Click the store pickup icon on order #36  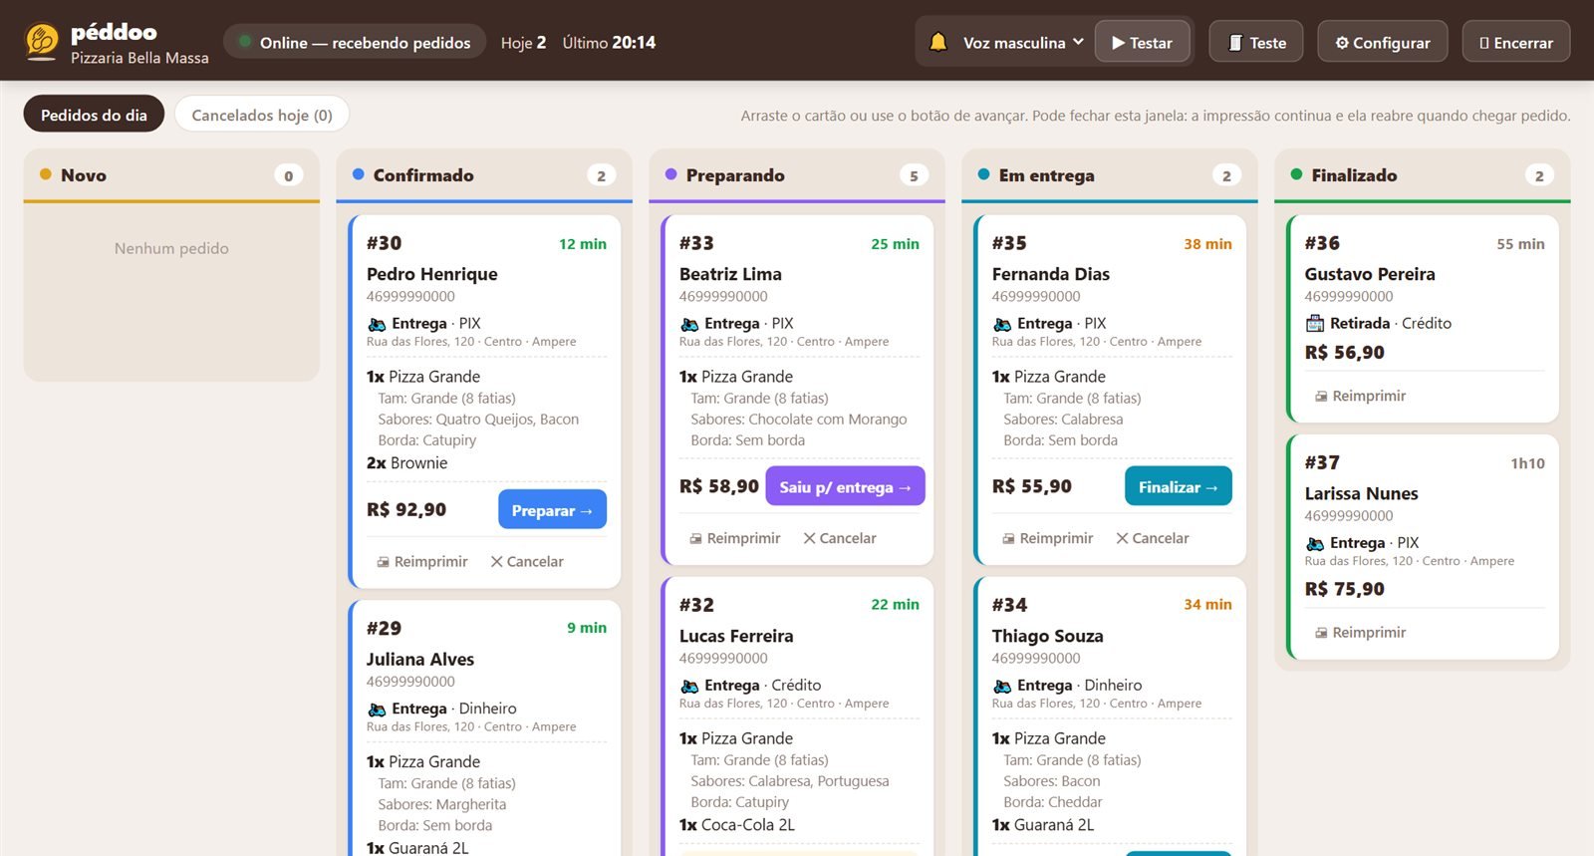click(1315, 323)
